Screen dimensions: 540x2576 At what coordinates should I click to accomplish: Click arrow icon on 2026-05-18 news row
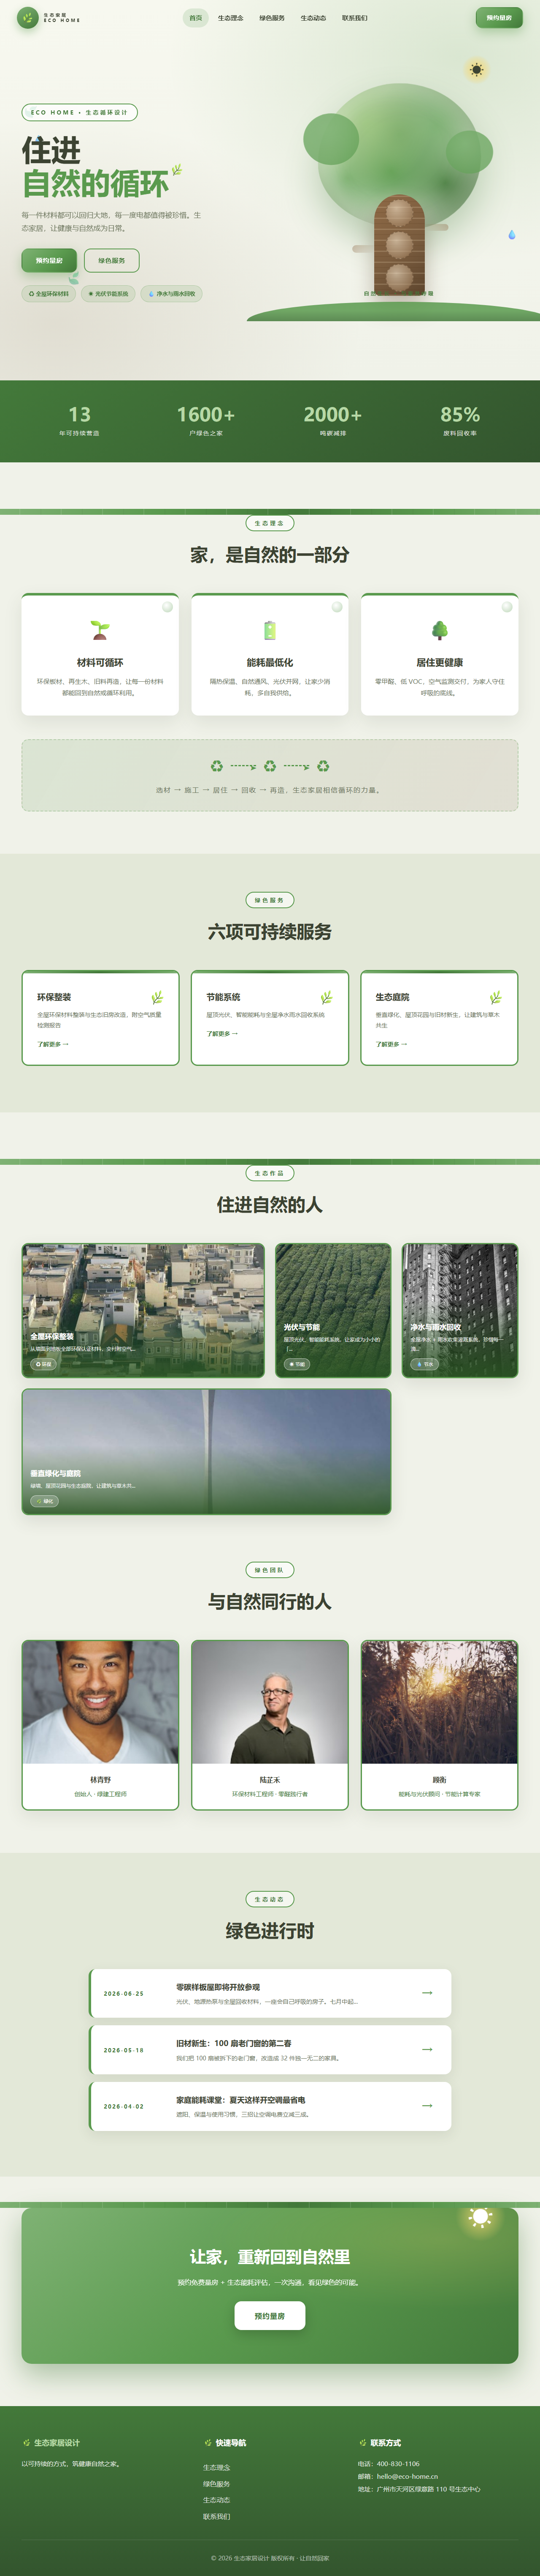coord(427,2049)
